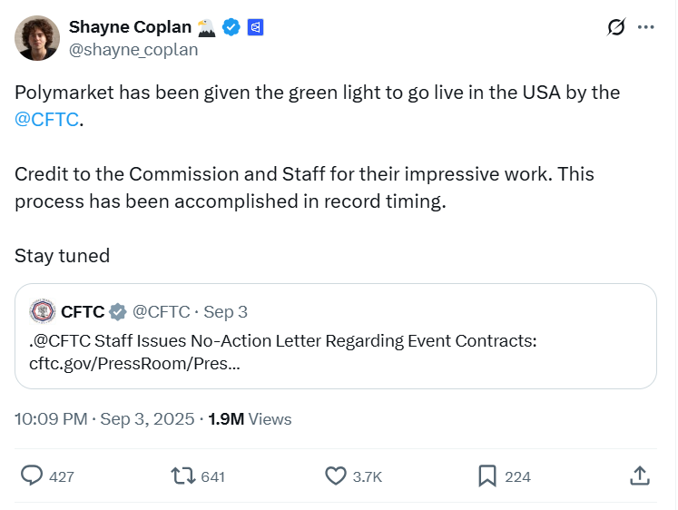Open the share post icon
Screen dimensions: 678x510
[638, 476]
